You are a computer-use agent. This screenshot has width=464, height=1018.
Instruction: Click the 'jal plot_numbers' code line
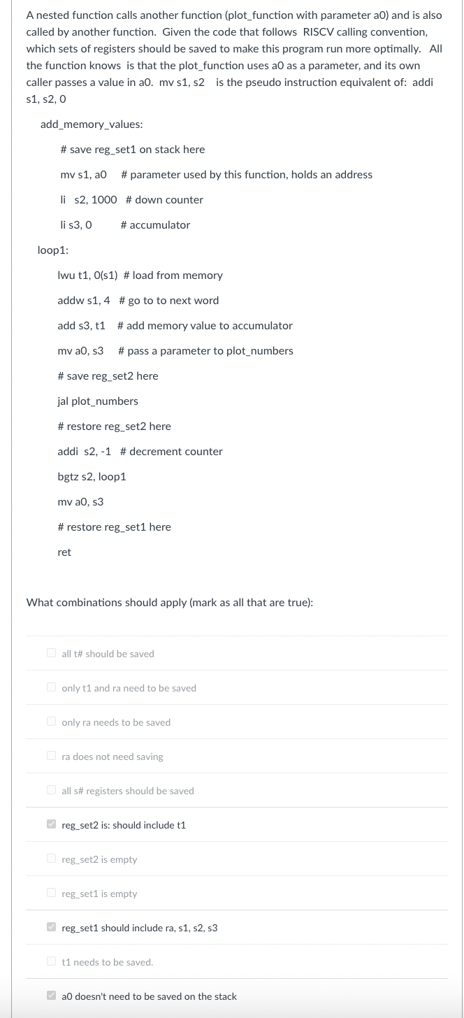98,401
